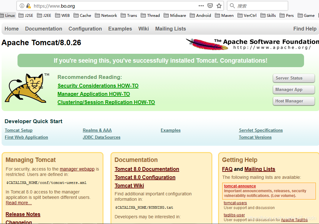Open the Tomcat Setup link

[19, 130]
